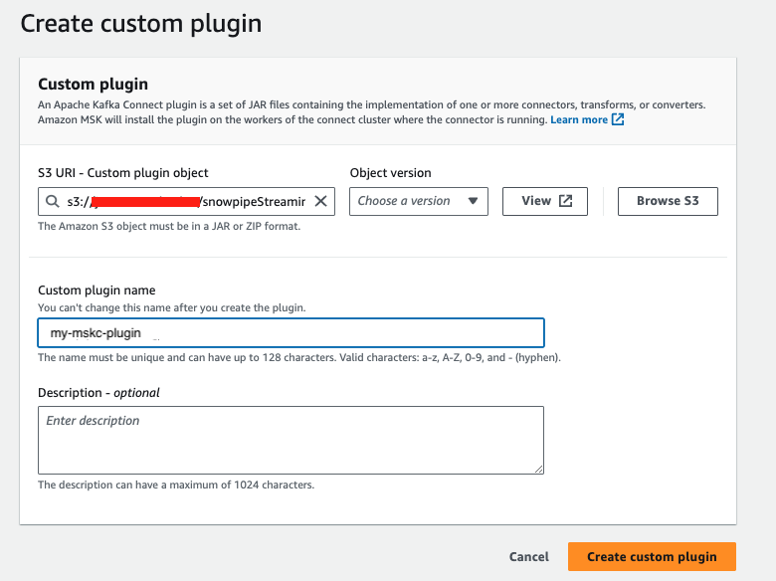Click the "Description - optional" label

coord(98,393)
